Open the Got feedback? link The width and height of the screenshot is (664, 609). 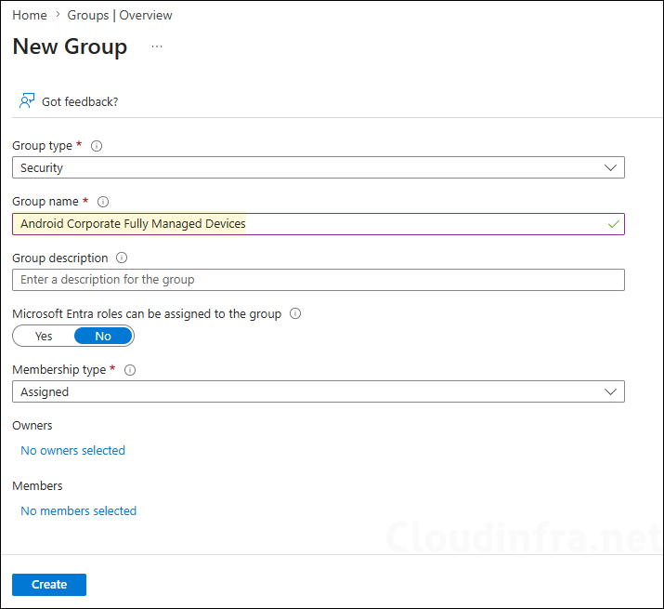point(80,101)
